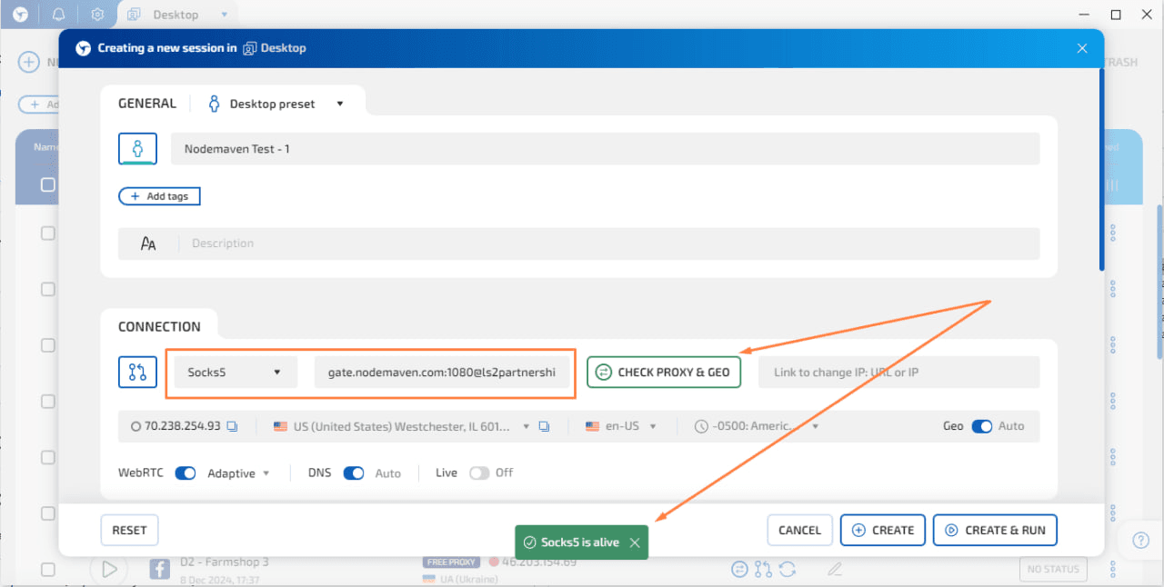Click the proxy connection icon left of Socks5
The width and height of the screenshot is (1164, 587).
(x=137, y=372)
